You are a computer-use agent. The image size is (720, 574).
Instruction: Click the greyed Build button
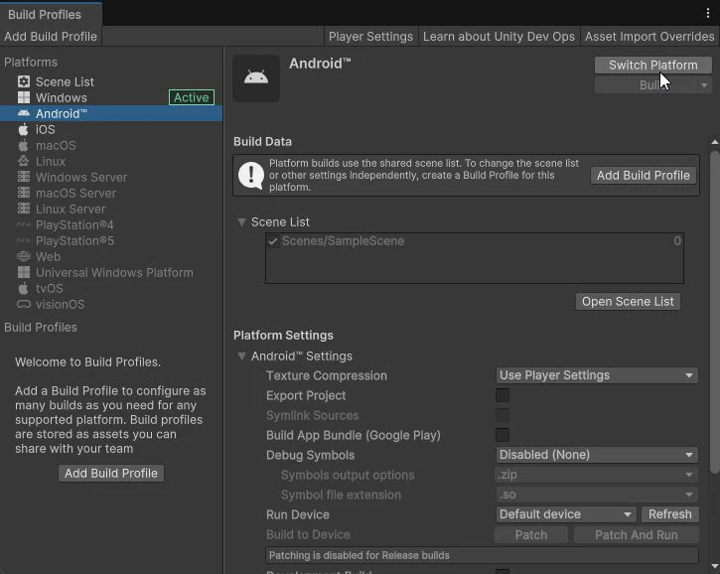click(x=647, y=85)
